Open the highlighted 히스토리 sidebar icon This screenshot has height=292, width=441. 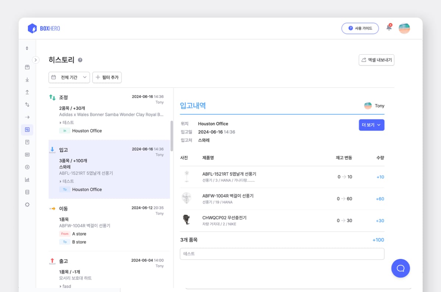[27, 129]
